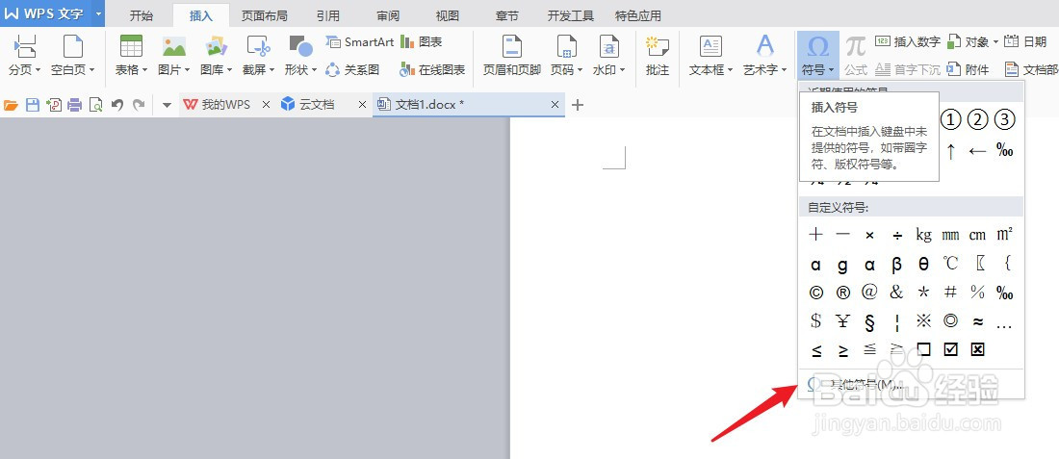The image size is (1059, 459).
Task: Click the 页码 page number icon
Action: 566,46
